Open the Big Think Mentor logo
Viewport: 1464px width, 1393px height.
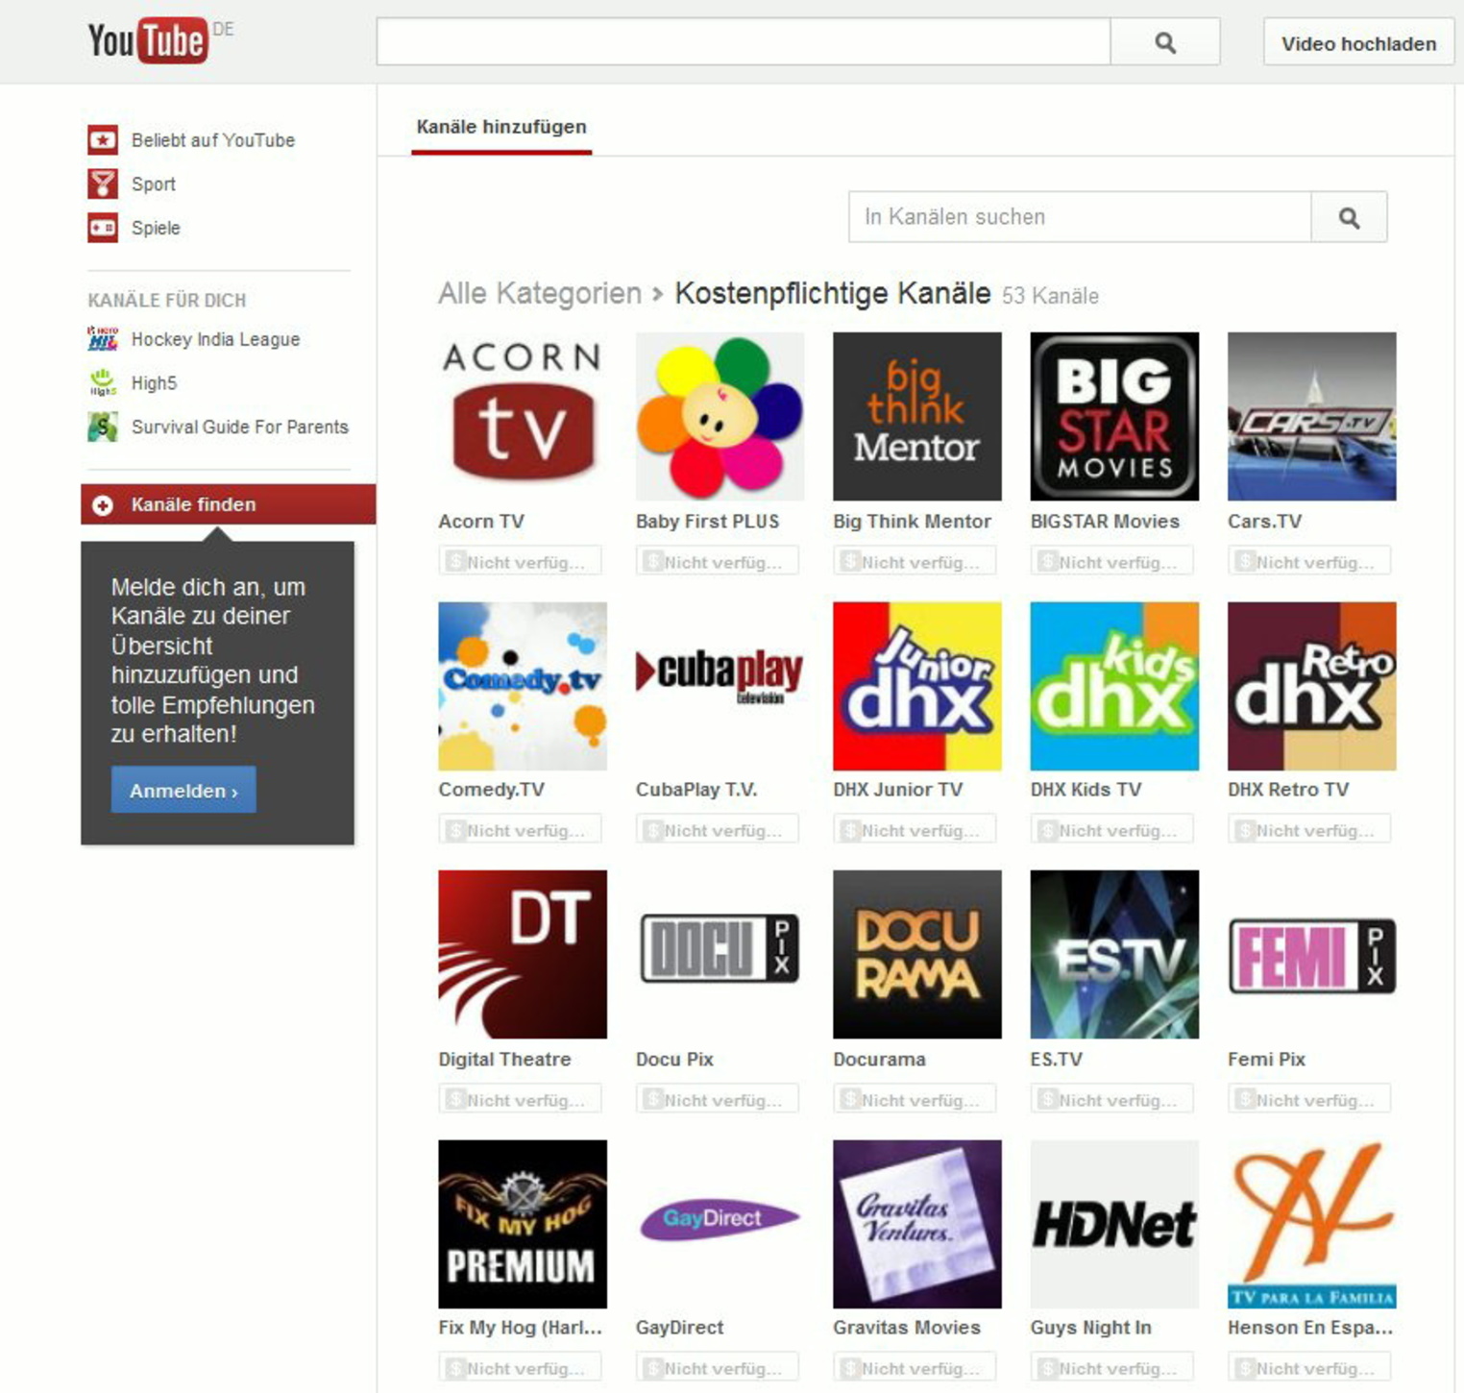917,416
